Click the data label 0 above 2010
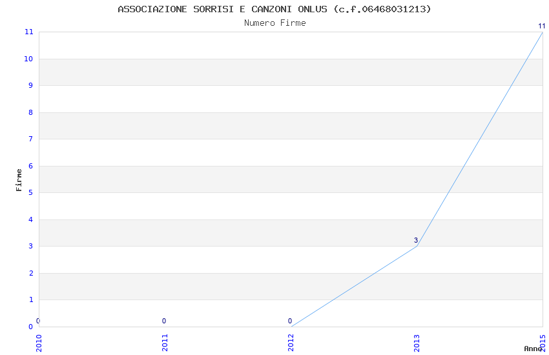This screenshot has width=549, height=355. click(38, 321)
